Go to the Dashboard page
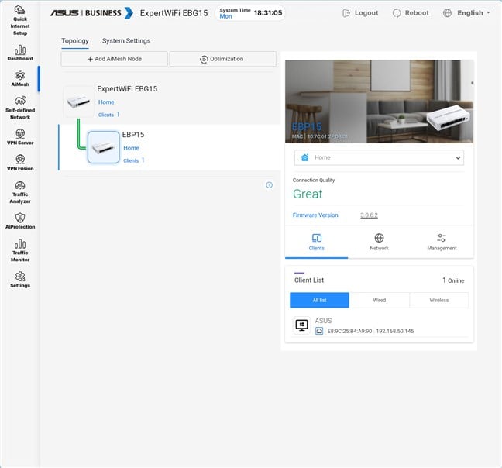The height and width of the screenshot is (468, 502). pyautogui.click(x=20, y=53)
